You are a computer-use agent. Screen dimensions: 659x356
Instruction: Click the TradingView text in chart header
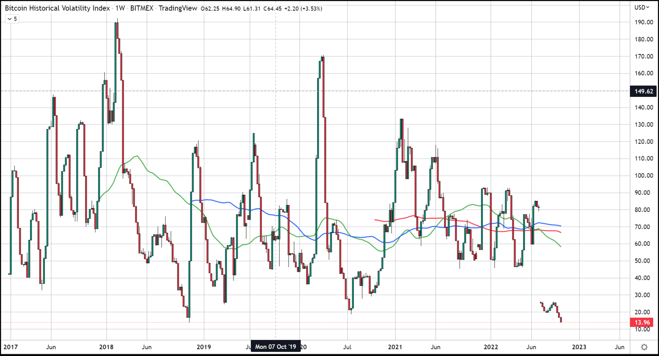coord(178,8)
